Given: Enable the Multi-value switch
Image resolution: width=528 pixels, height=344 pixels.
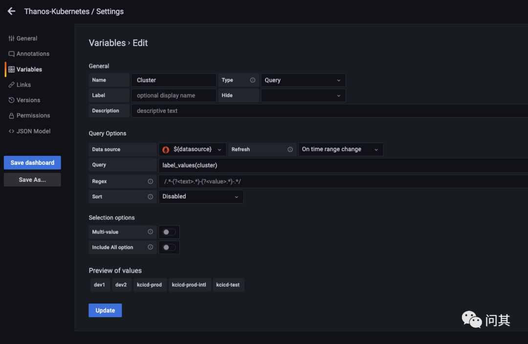Looking at the screenshot, I should (169, 232).
